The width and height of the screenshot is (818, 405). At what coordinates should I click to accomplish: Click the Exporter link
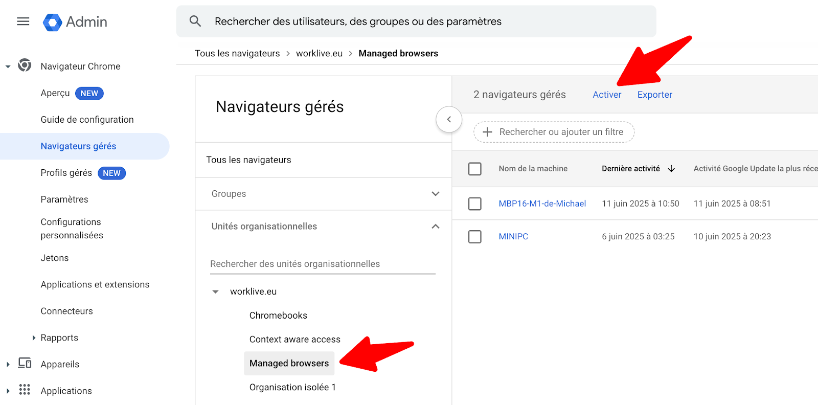click(x=654, y=95)
